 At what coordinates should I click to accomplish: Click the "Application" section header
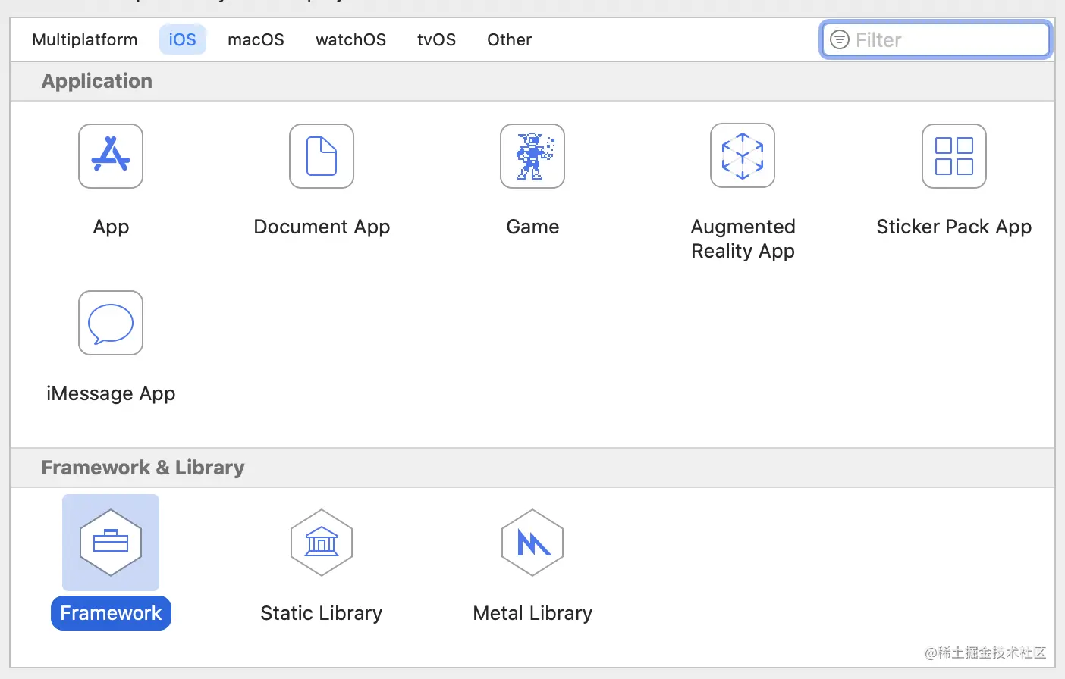pos(97,81)
